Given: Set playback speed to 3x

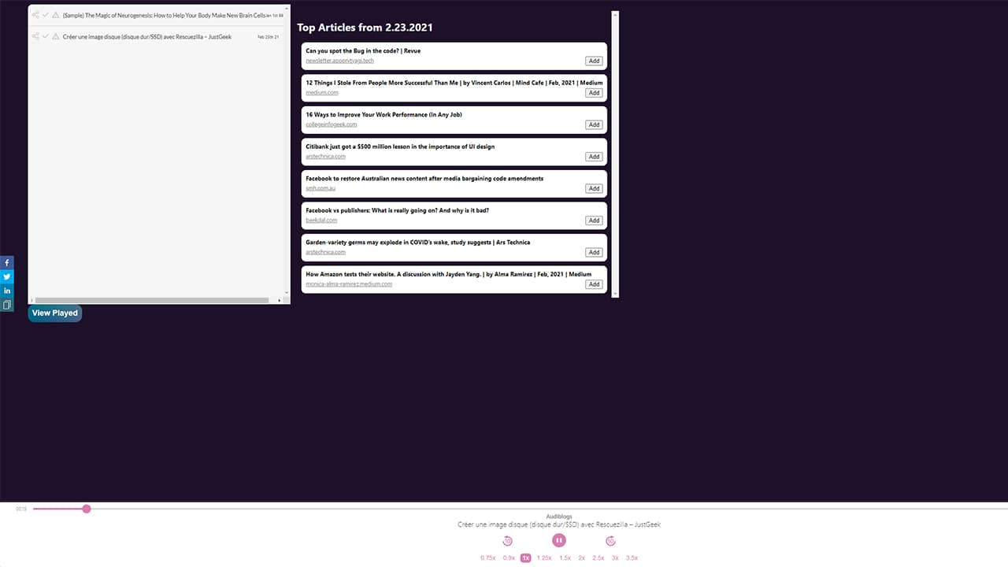Looking at the screenshot, I should pyautogui.click(x=615, y=558).
